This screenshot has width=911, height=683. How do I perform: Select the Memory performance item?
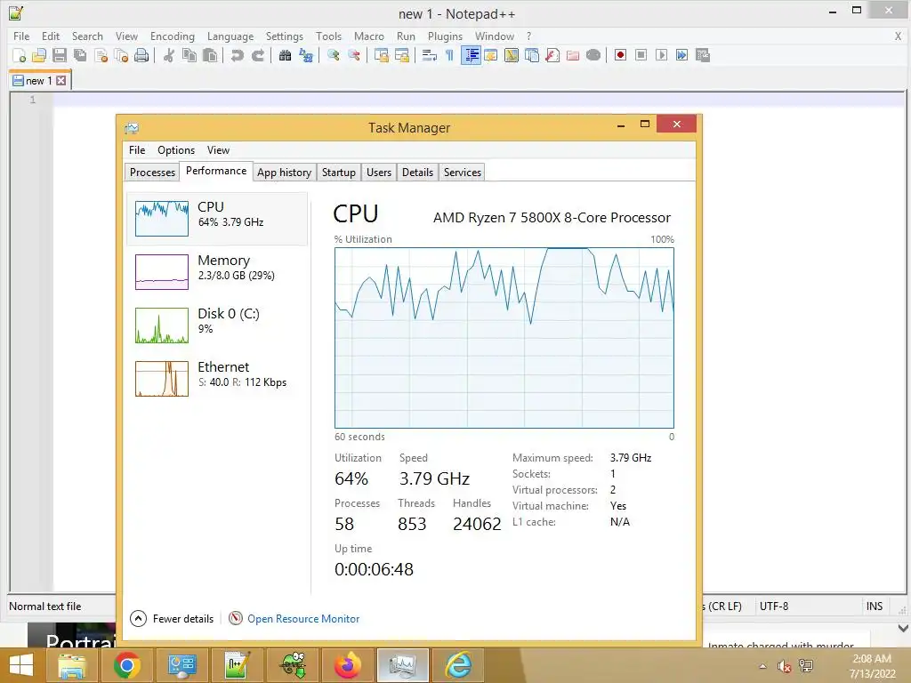pos(217,272)
